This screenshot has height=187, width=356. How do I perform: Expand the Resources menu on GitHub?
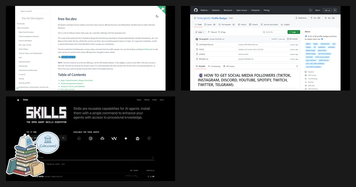(x=229, y=10)
